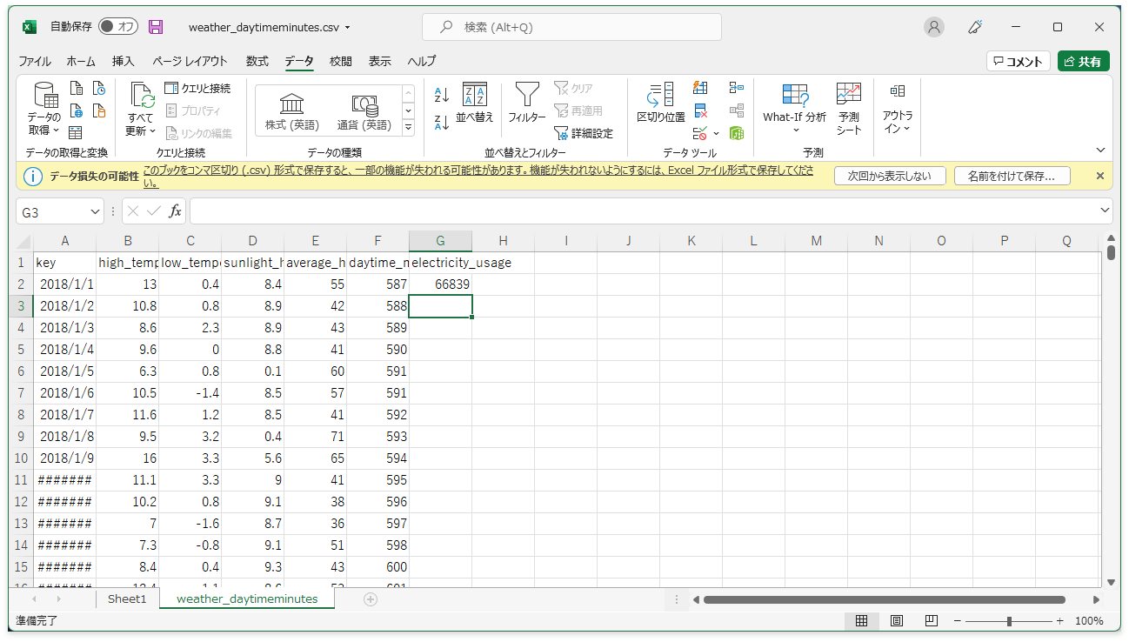Click the zoom slider handle
Viewport: 1129px width, 642px height.
[1009, 621]
